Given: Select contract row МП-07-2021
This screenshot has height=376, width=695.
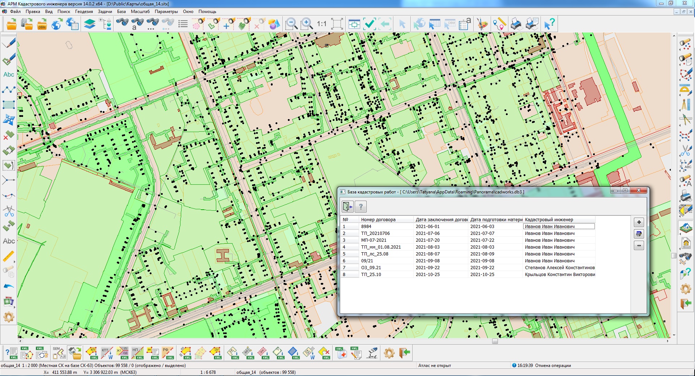Looking at the screenshot, I should pyautogui.click(x=468, y=240).
